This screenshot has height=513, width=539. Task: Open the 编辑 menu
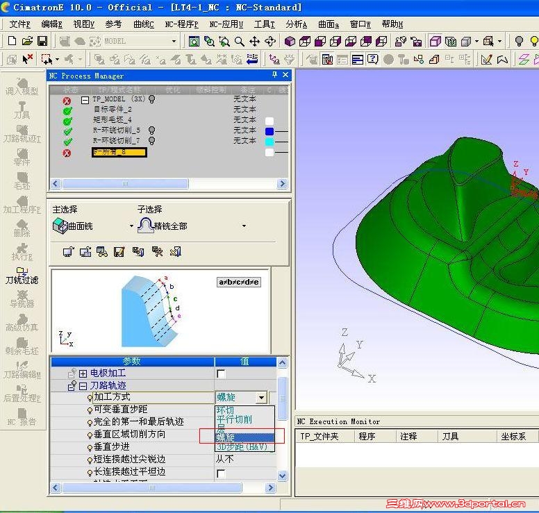pyautogui.click(x=51, y=24)
